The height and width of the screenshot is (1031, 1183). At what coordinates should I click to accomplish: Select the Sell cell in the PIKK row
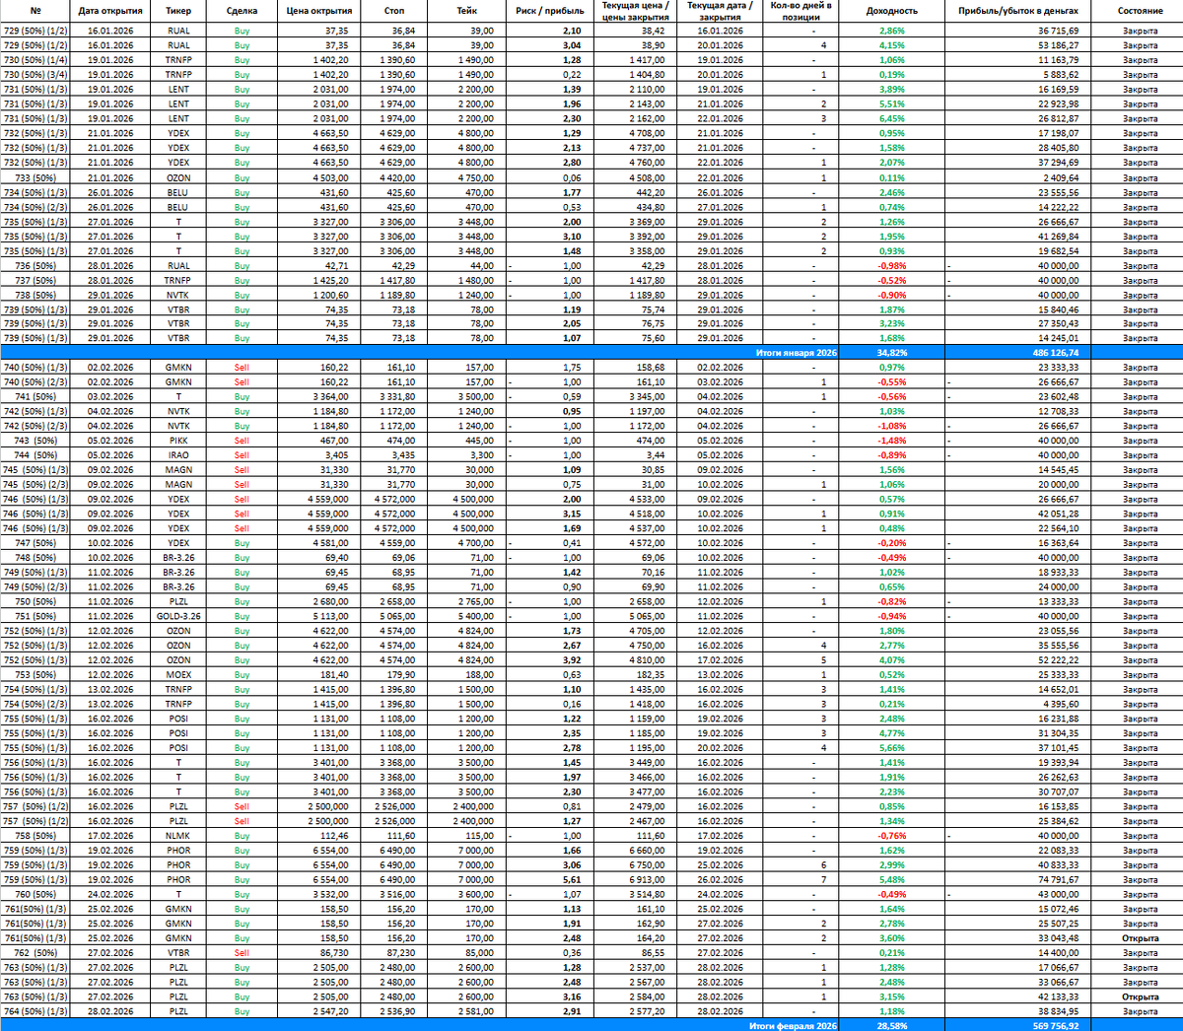242,441
